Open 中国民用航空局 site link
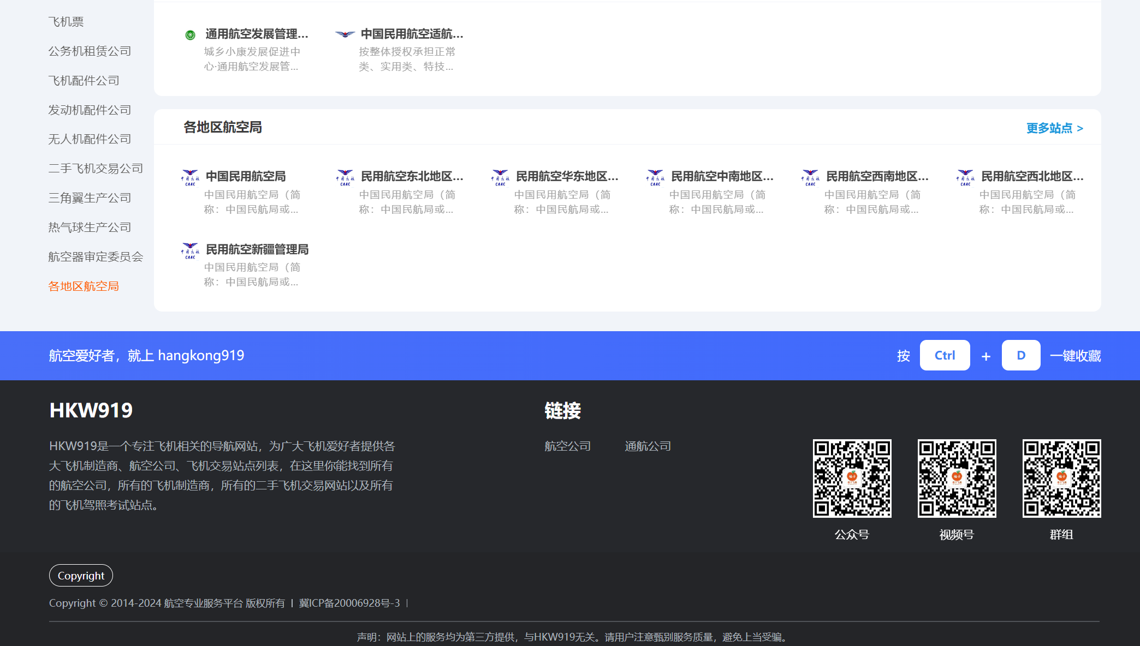1140x646 pixels. click(x=246, y=177)
